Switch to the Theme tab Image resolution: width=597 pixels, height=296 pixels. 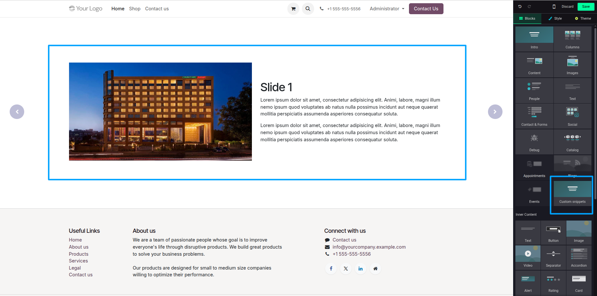[583, 18]
